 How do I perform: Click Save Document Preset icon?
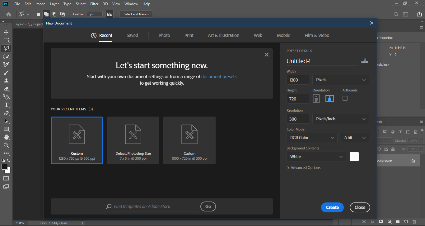365,61
